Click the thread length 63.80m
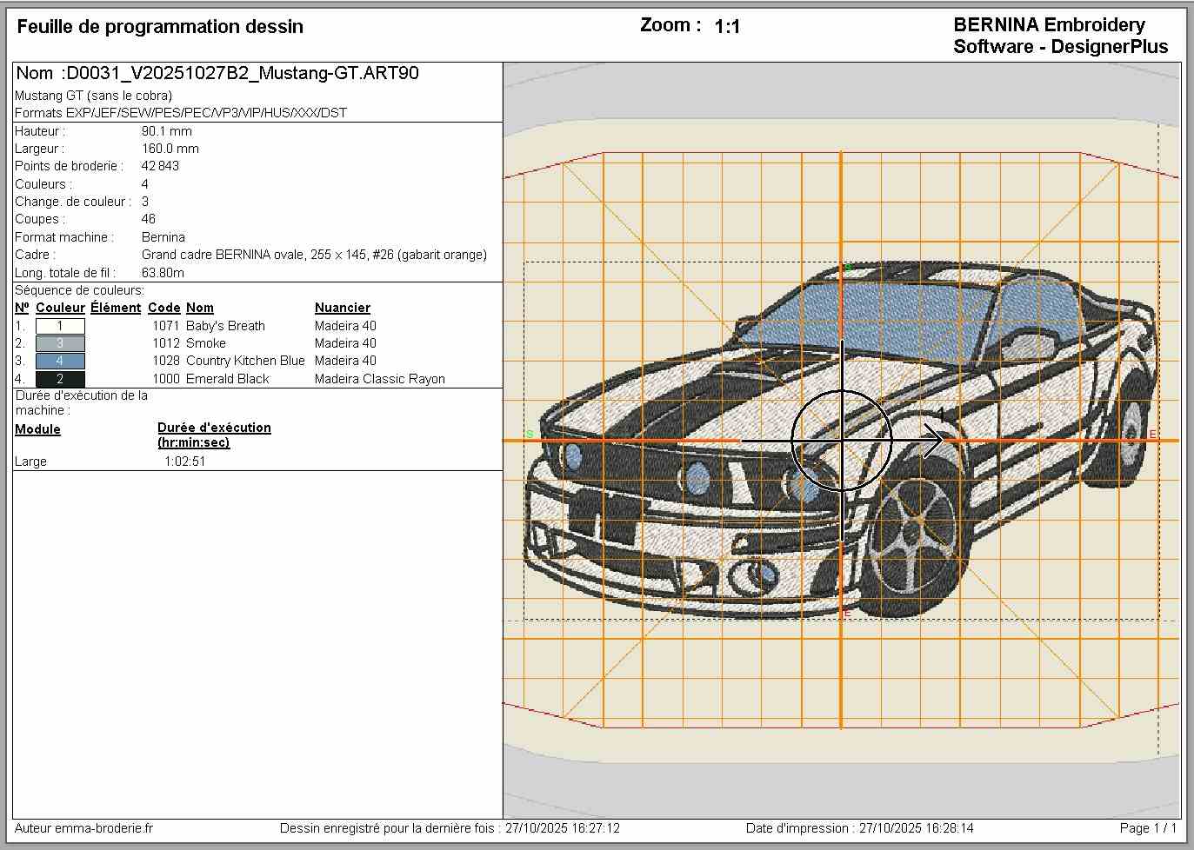 163,273
